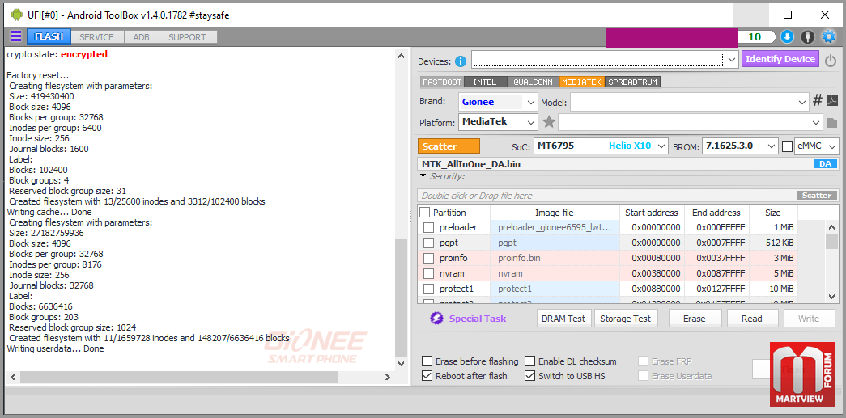
Task: Open the Devices dropdown
Action: pyautogui.click(x=732, y=60)
